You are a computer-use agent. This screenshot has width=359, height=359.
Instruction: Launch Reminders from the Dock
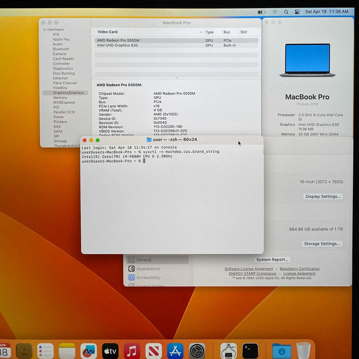[x=45, y=351]
